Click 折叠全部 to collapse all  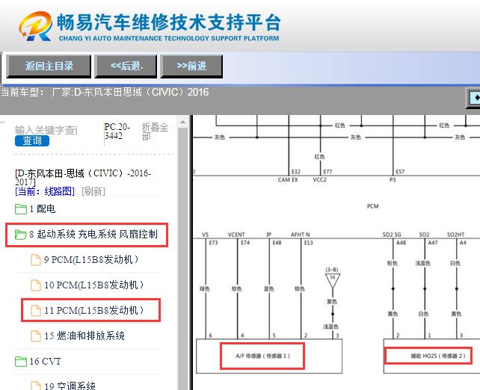(155, 131)
